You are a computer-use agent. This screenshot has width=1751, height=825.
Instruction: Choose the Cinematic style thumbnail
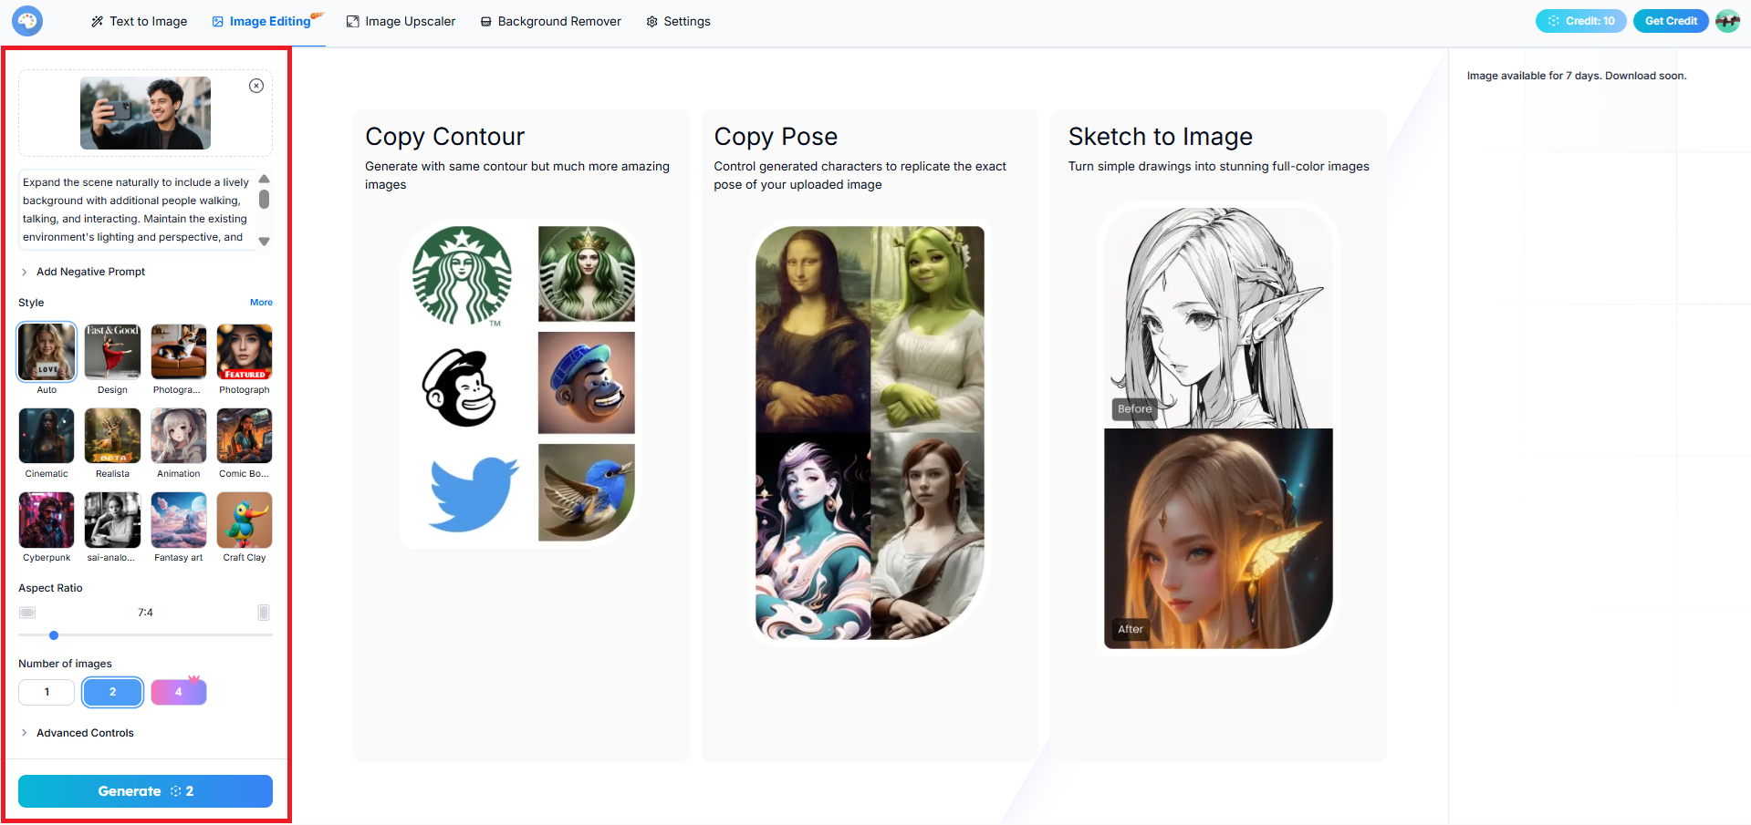tap(47, 436)
